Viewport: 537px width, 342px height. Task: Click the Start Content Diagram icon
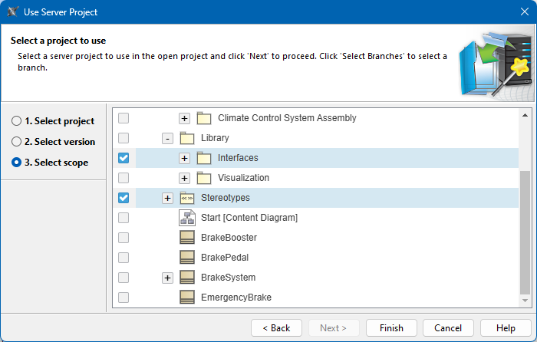pos(187,218)
